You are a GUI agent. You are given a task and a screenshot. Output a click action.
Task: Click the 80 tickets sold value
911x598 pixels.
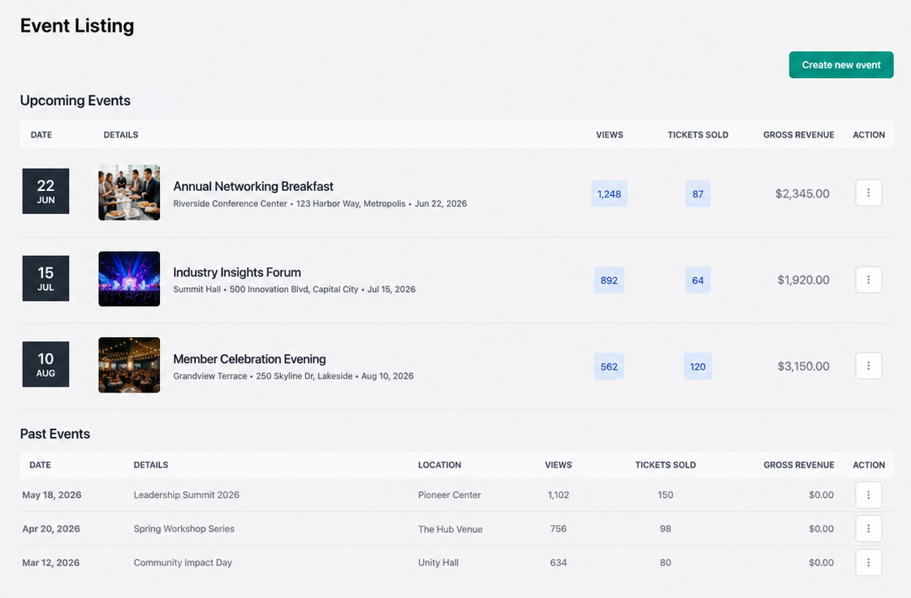(x=665, y=562)
